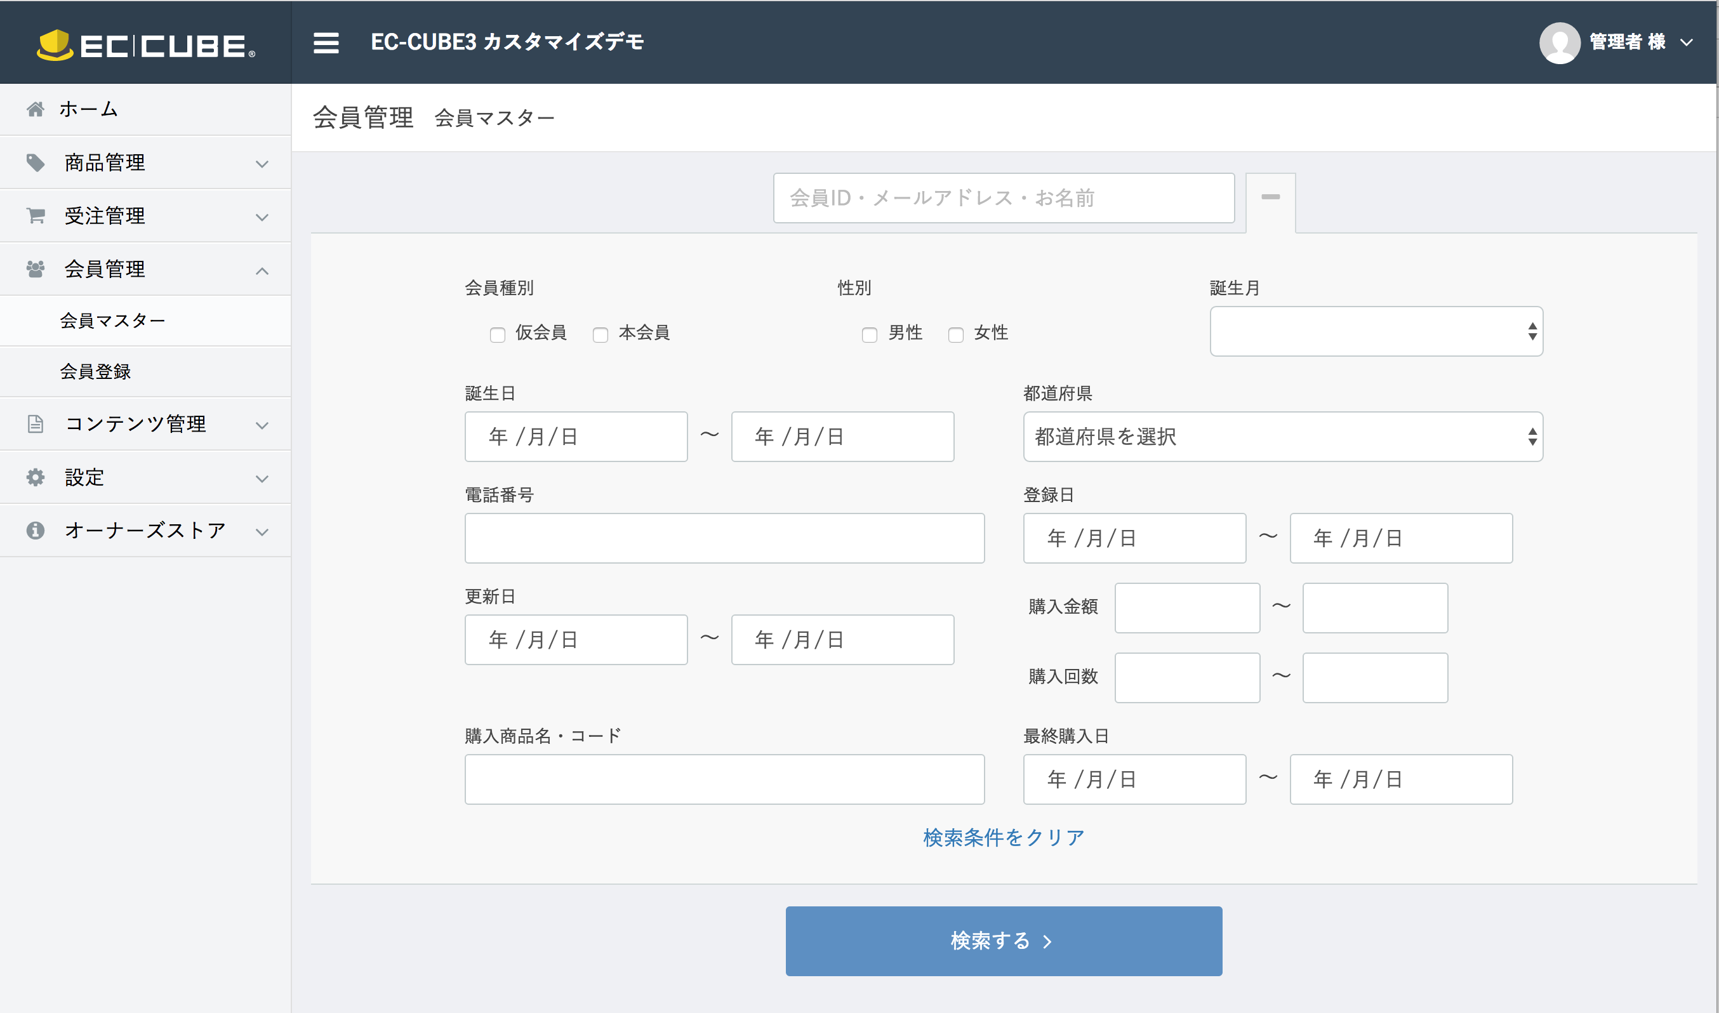Open the 都道府県を選択 dropdown
1719x1013 pixels.
pyautogui.click(x=1282, y=437)
